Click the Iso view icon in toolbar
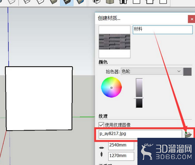The height and width of the screenshot is (165, 195). [x=96, y=2]
